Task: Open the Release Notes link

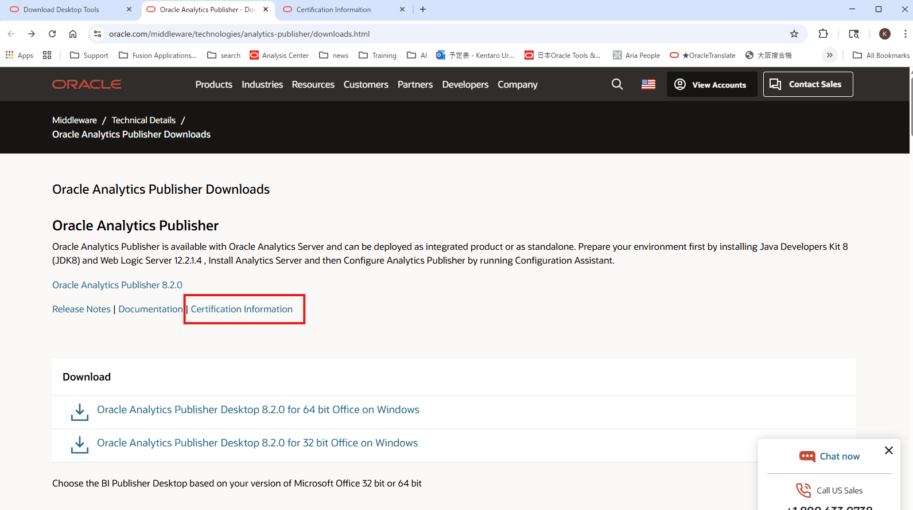Action: coord(81,309)
